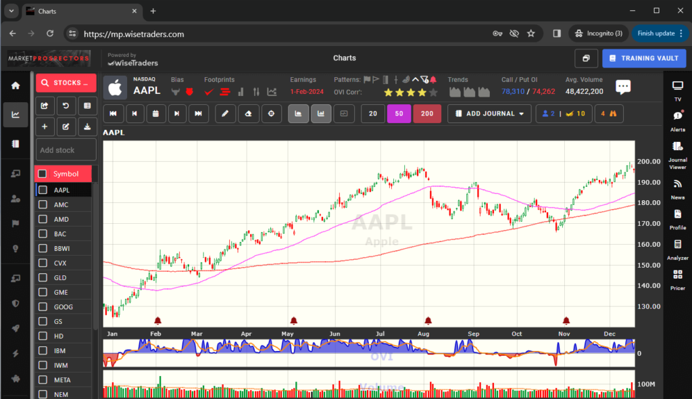Select the eraser tool on the chart toolbar
Viewport: 692px width, 399px height.
(248, 114)
